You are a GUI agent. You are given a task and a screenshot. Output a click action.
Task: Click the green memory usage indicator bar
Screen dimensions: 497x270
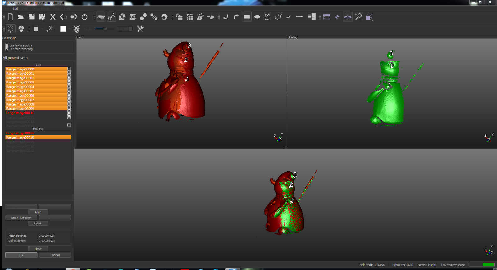click(481, 265)
